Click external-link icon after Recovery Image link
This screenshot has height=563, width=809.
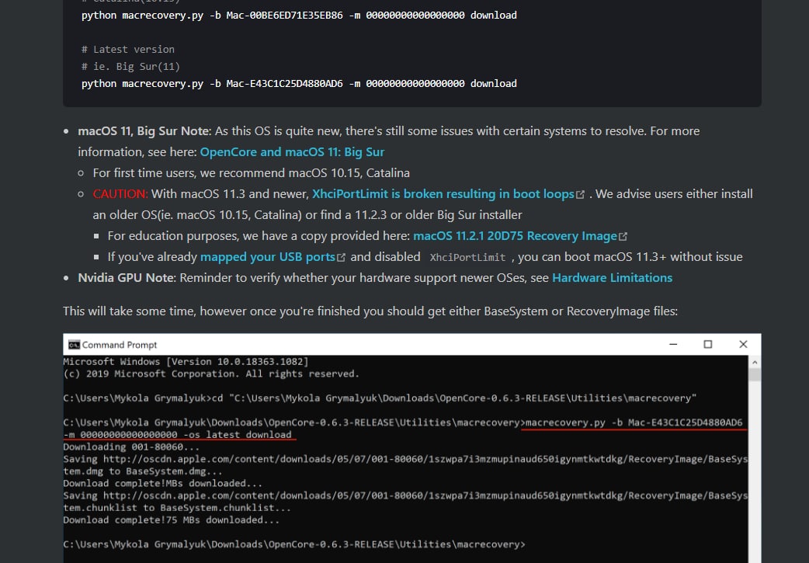coord(623,236)
